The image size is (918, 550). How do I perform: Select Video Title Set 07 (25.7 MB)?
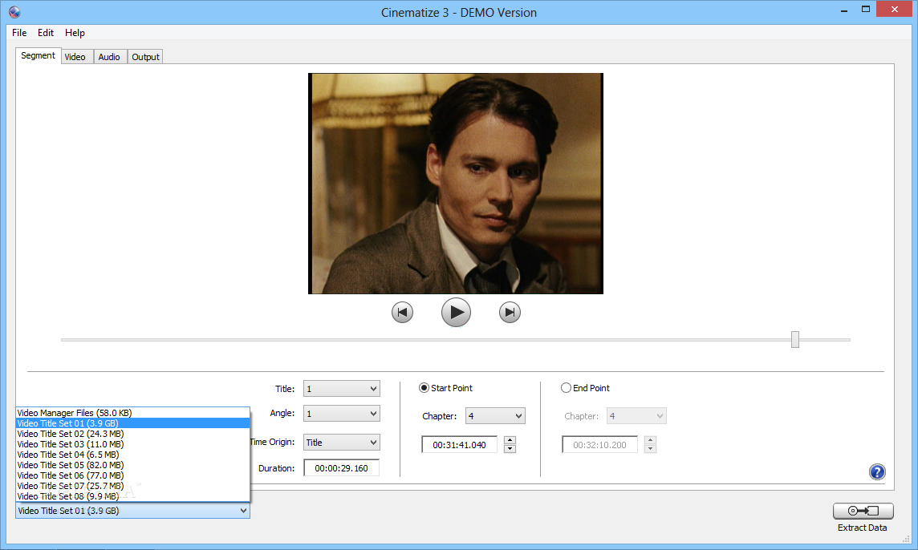133,486
